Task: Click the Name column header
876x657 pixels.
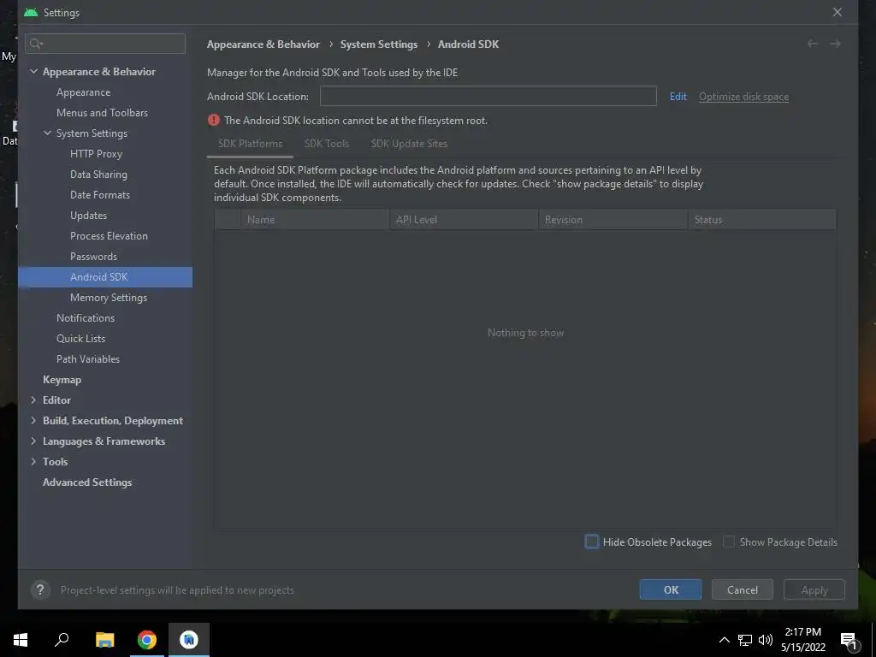Action: (x=315, y=220)
